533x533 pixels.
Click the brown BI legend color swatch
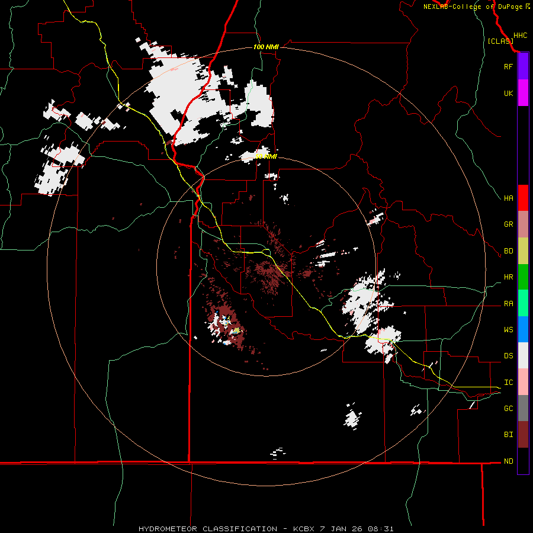[523, 435]
